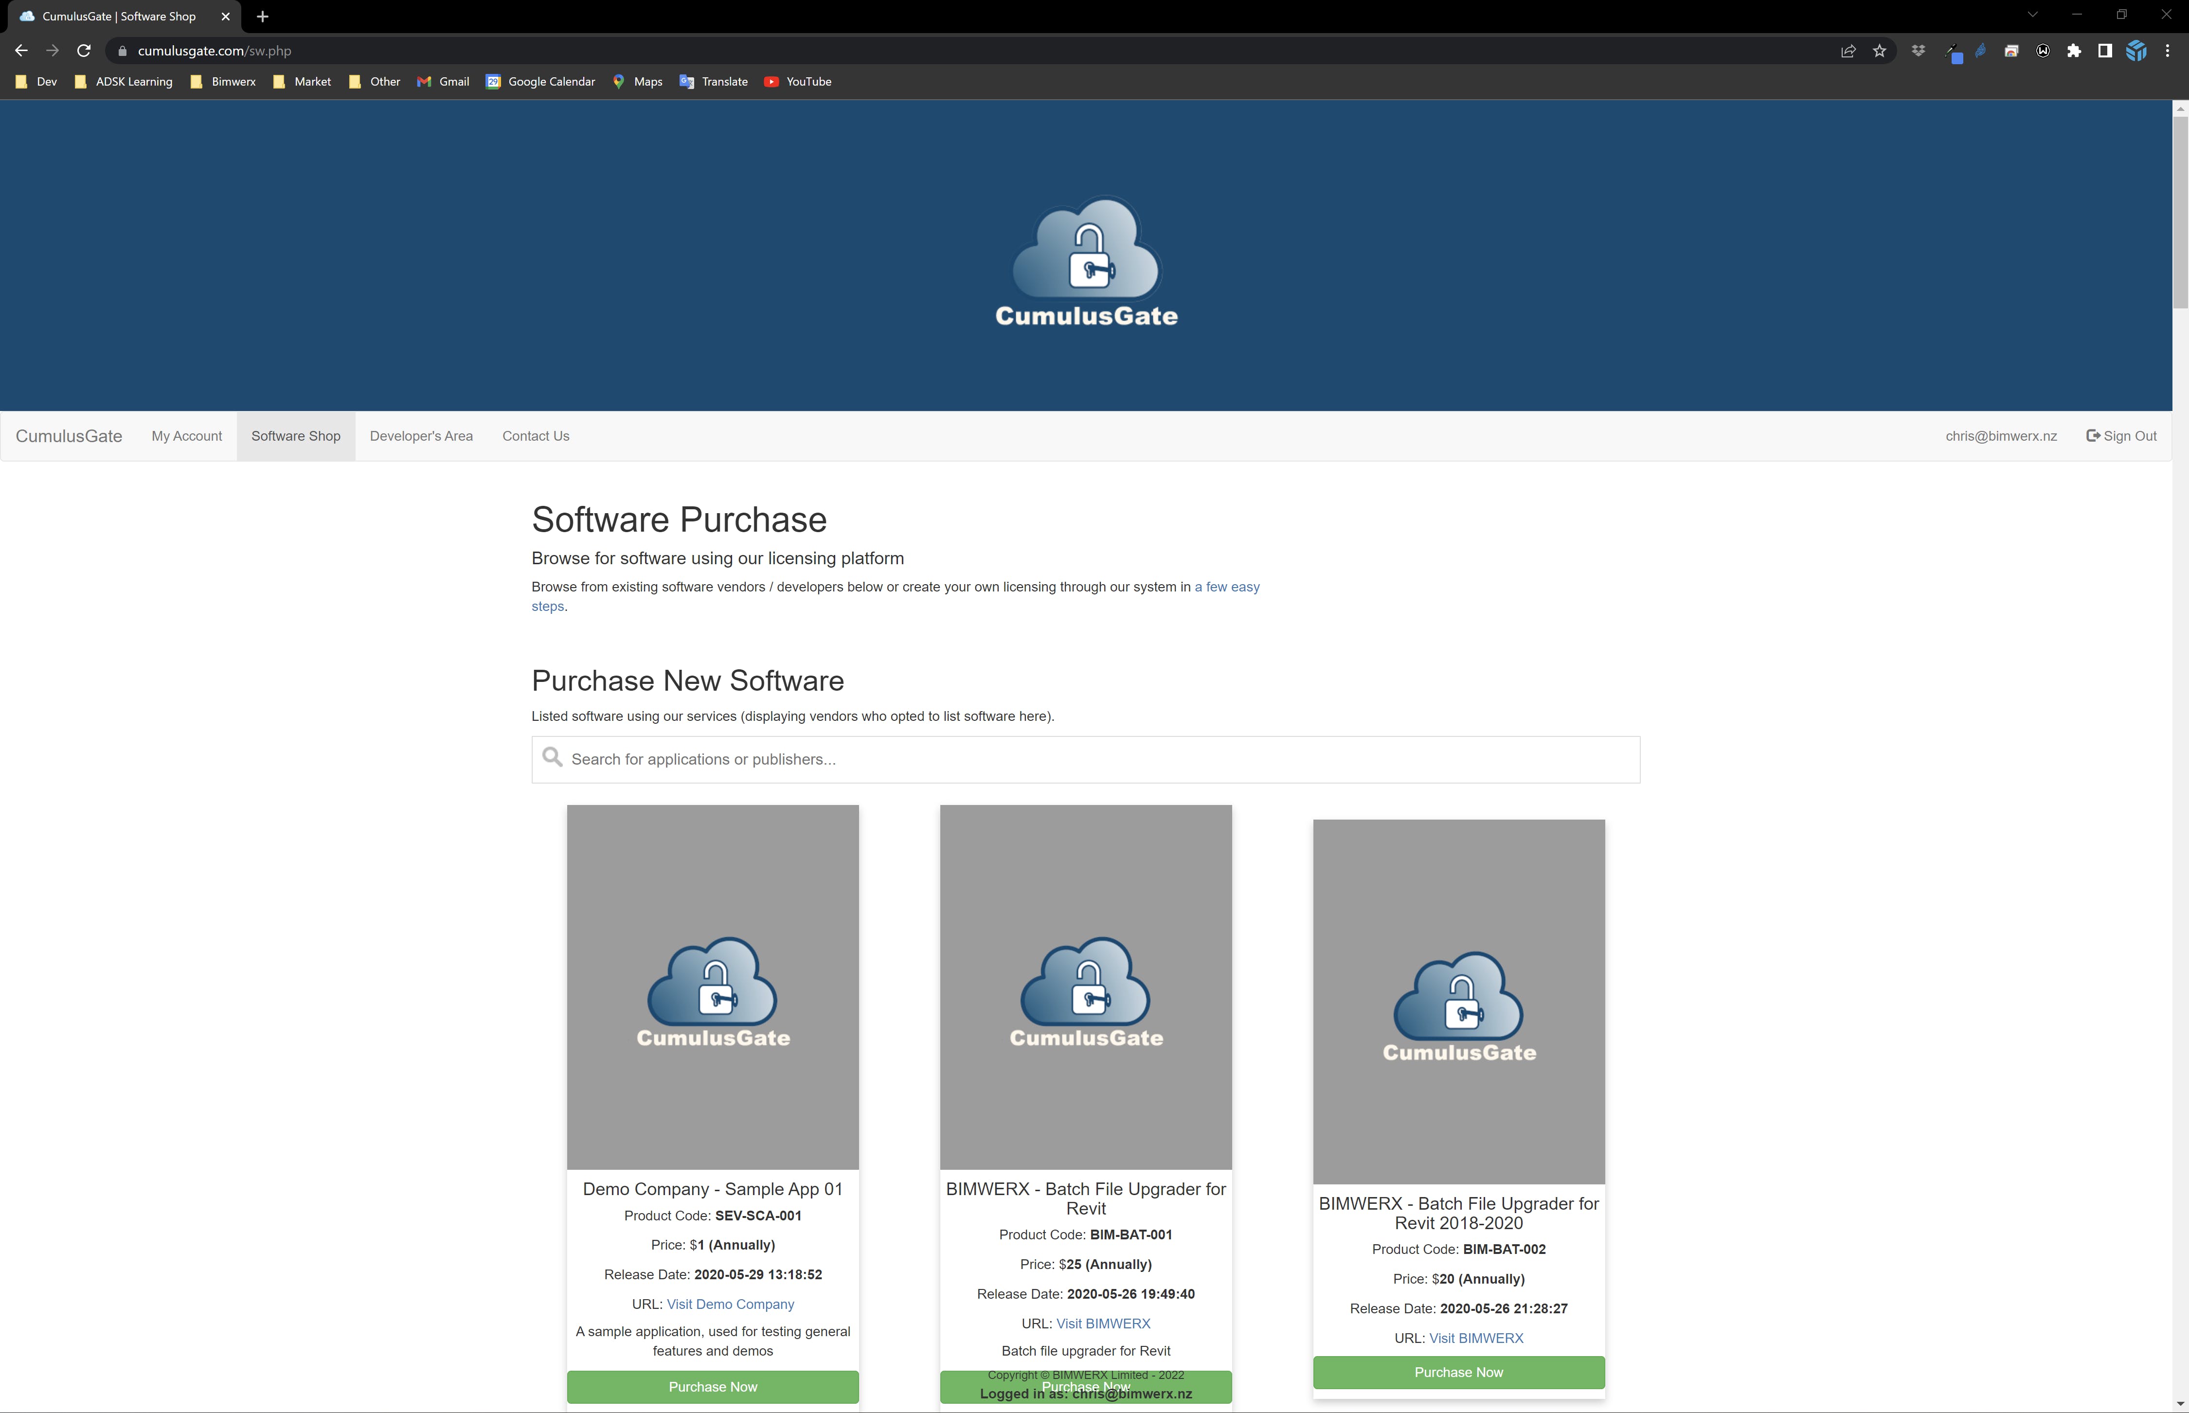
Task: Open the Contact Us page
Action: coord(536,436)
